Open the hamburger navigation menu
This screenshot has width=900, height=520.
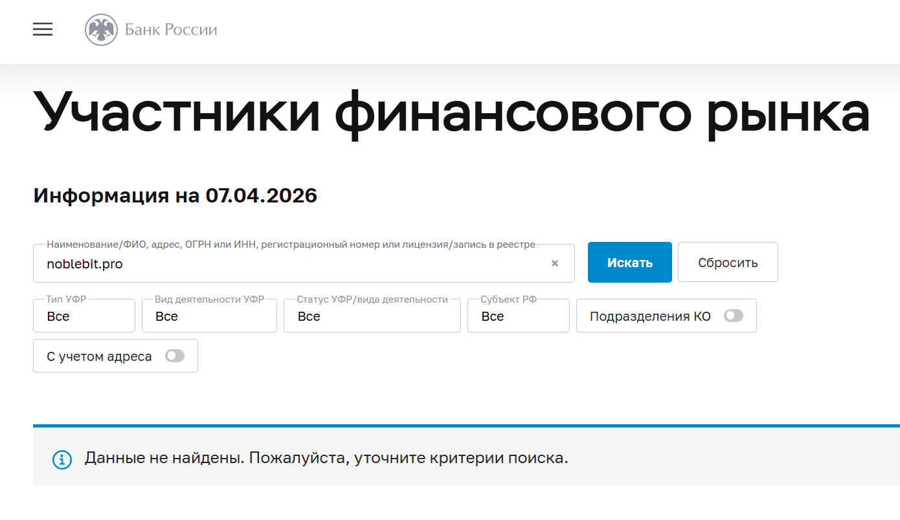(43, 29)
